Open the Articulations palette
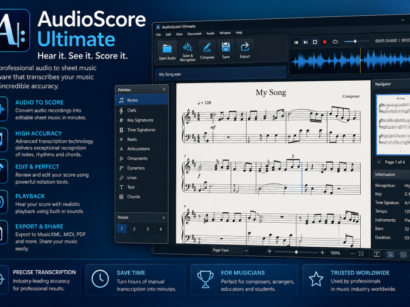Image resolution: width=410 pixels, height=307 pixels. (142, 149)
